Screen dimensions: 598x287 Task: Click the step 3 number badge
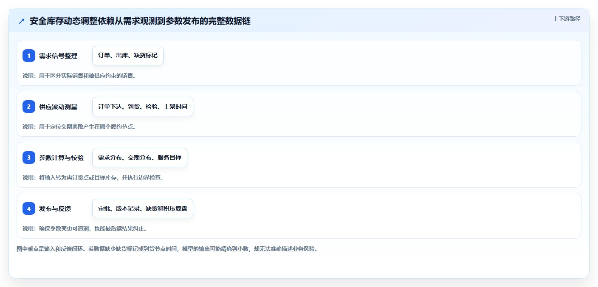pyautogui.click(x=29, y=158)
